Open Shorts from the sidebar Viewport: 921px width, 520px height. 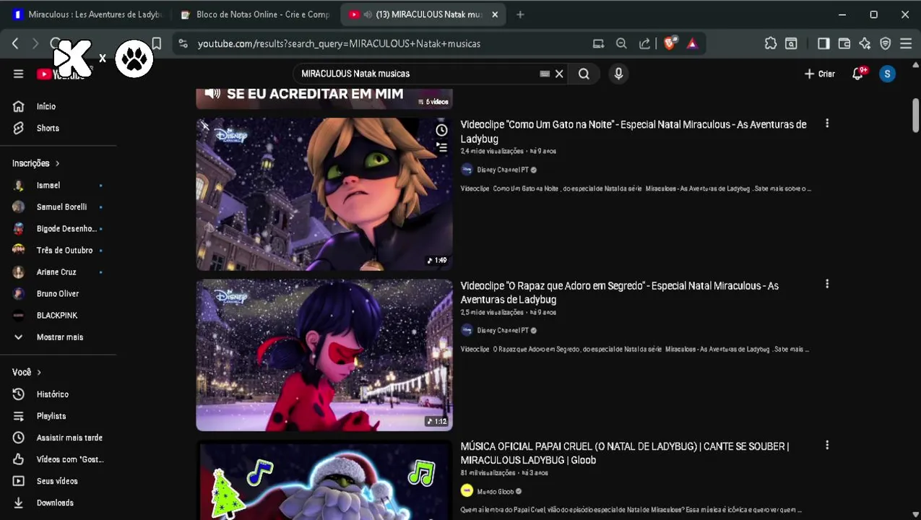coord(48,128)
